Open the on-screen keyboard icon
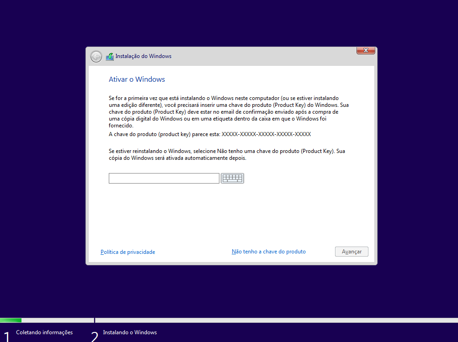The image size is (458, 342). [x=232, y=179]
